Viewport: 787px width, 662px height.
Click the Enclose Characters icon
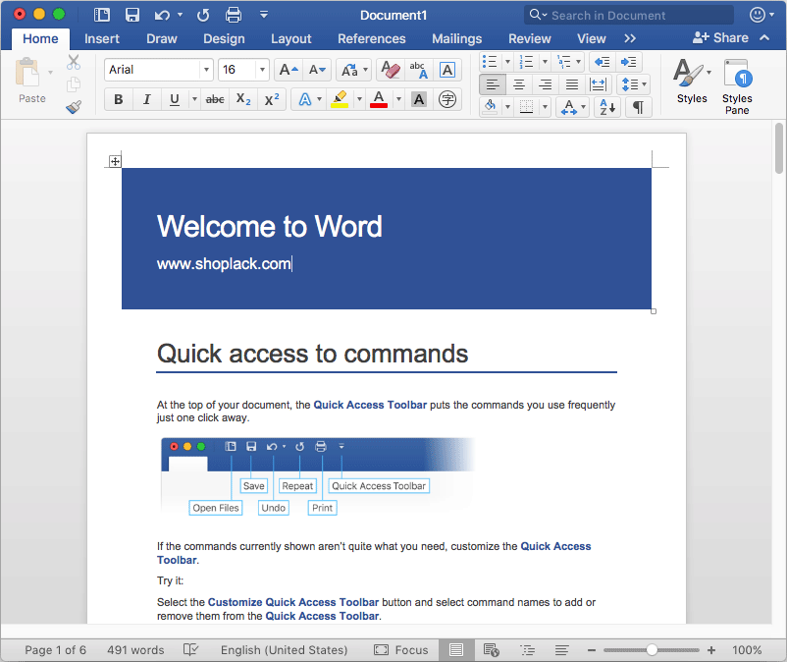[x=447, y=99]
